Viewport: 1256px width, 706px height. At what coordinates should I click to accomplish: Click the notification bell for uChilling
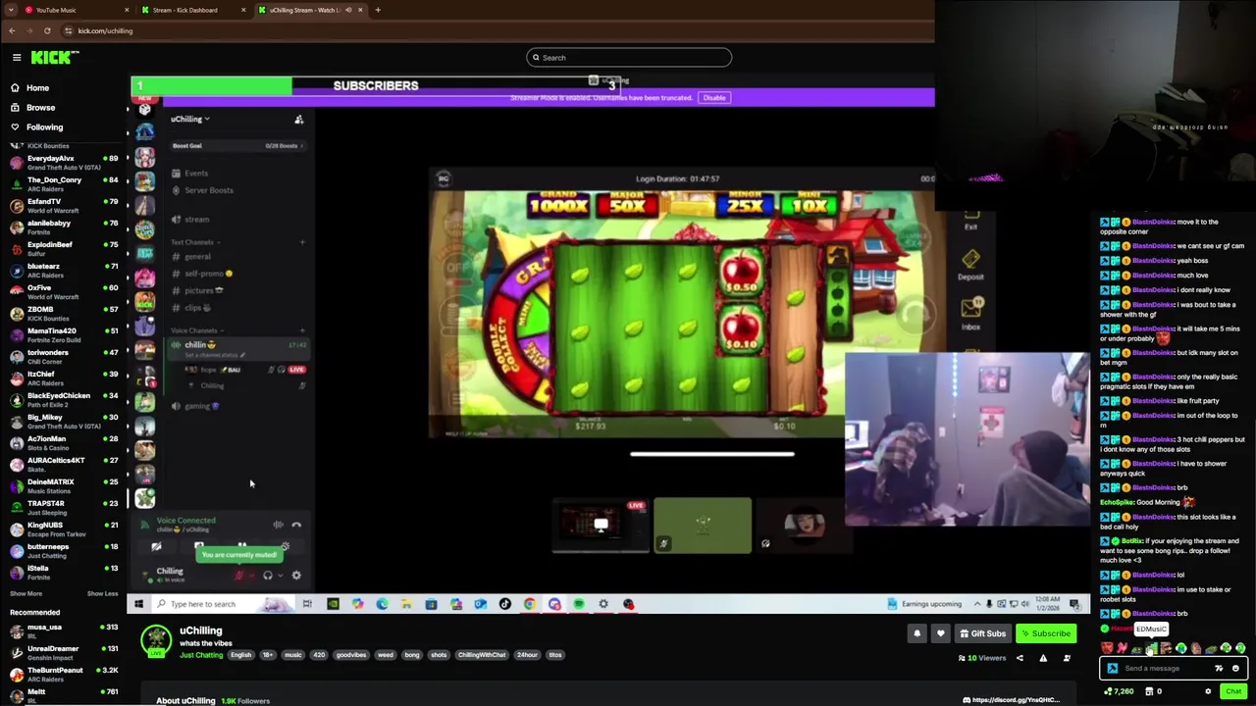[x=917, y=633]
